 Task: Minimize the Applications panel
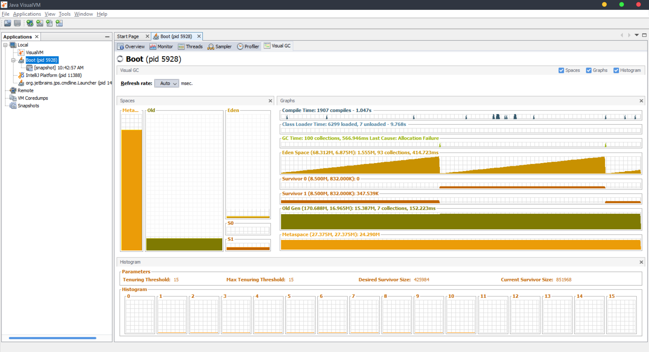[107, 36]
